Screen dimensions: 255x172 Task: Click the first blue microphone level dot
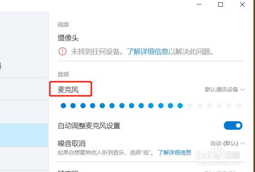63,106
